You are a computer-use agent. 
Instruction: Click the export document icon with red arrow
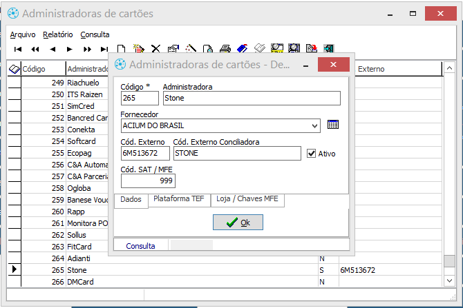tap(312, 48)
